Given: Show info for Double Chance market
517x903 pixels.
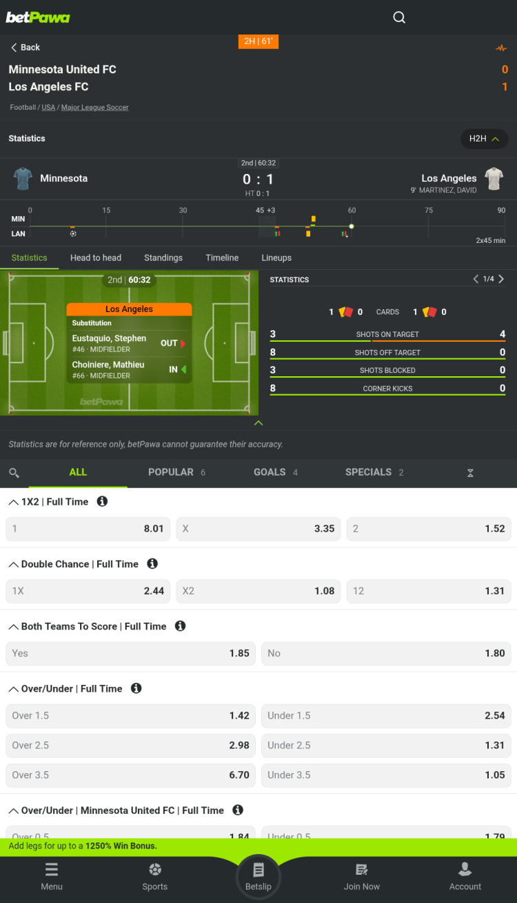Looking at the screenshot, I should pos(152,563).
